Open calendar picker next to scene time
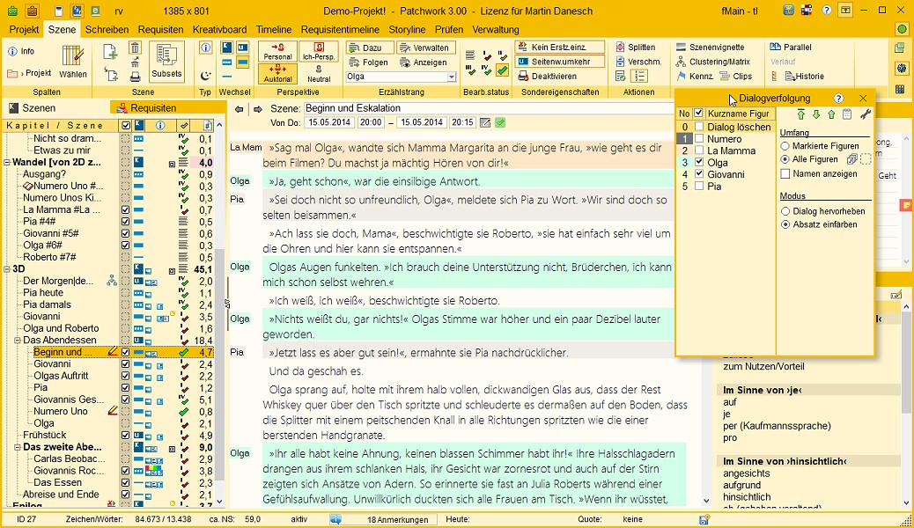The image size is (914, 528). coord(485,122)
